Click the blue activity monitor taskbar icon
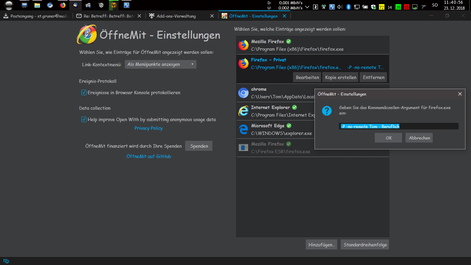Image resolution: width=471 pixels, height=265 pixels. tap(126, 5)
